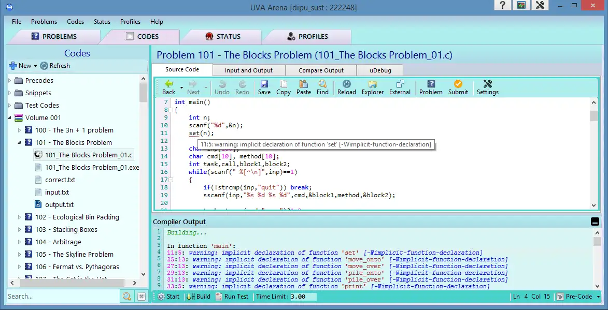Viewport: 608px width, 310px height.
Task: Click the Time Limit value field
Action: coord(303,297)
